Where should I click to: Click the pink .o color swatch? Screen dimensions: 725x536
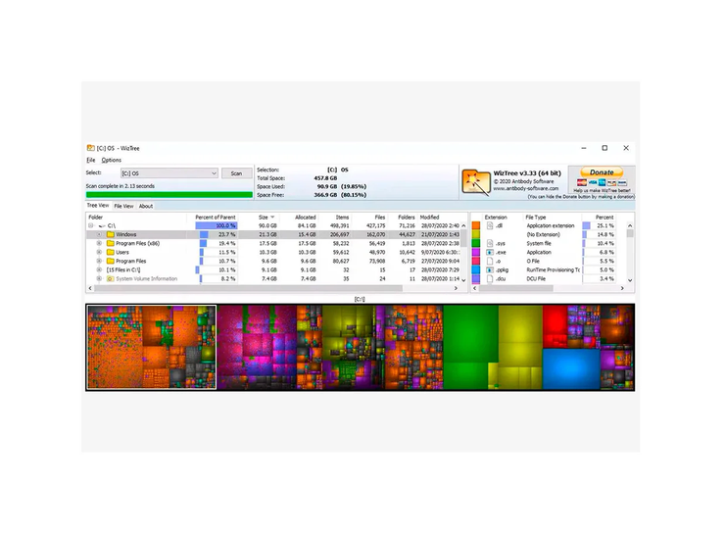pyautogui.click(x=476, y=261)
